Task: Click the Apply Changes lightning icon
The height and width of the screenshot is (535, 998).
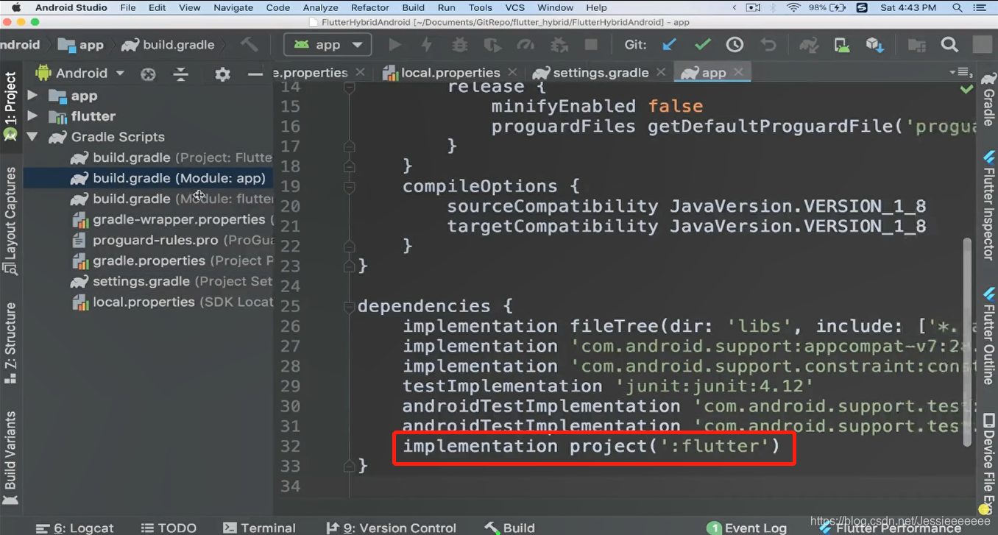Action: click(x=427, y=45)
